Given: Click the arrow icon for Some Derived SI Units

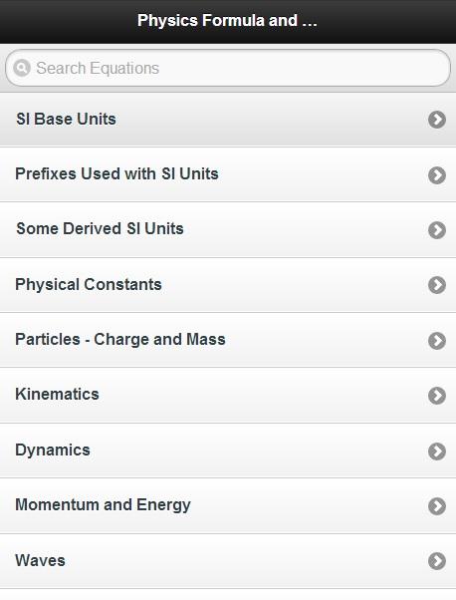Looking at the screenshot, I should point(437,230).
